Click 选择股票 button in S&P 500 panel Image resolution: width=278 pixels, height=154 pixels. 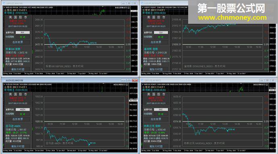pos(18,42)
